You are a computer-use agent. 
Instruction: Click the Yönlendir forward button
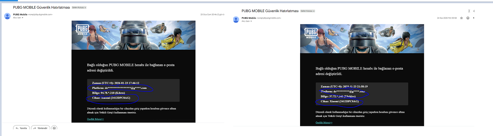(x=40, y=128)
